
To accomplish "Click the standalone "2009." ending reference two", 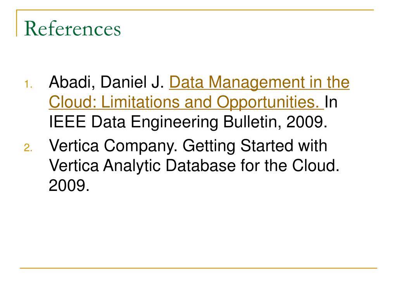I will click(69, 185).
